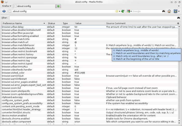
Task: Open the bookmarks menu button icon
Action: (x=175, y=11)
